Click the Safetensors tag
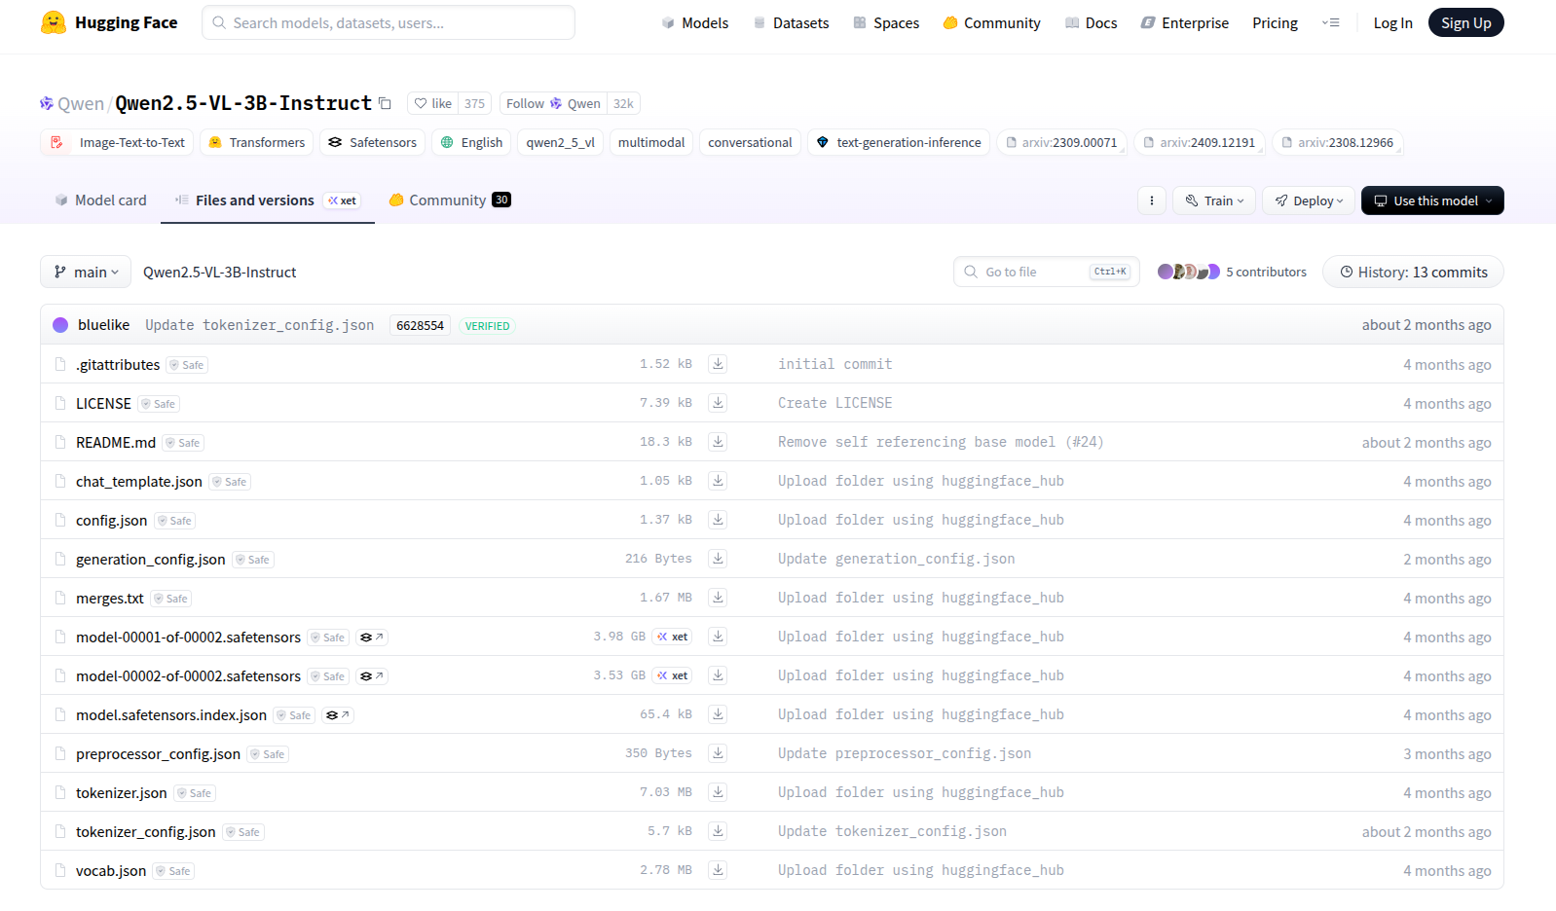Viewport: 1556px width, 911px height. coord(373,142)
